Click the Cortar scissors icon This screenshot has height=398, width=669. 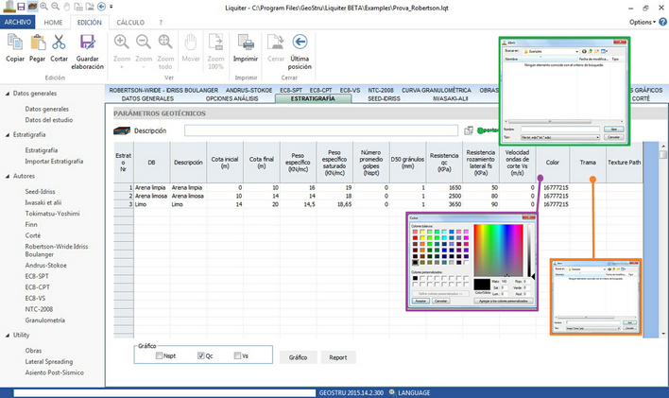tap(59, 43)
